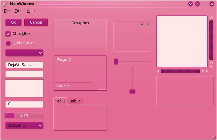Click the Cancel button

pos(36,22)
